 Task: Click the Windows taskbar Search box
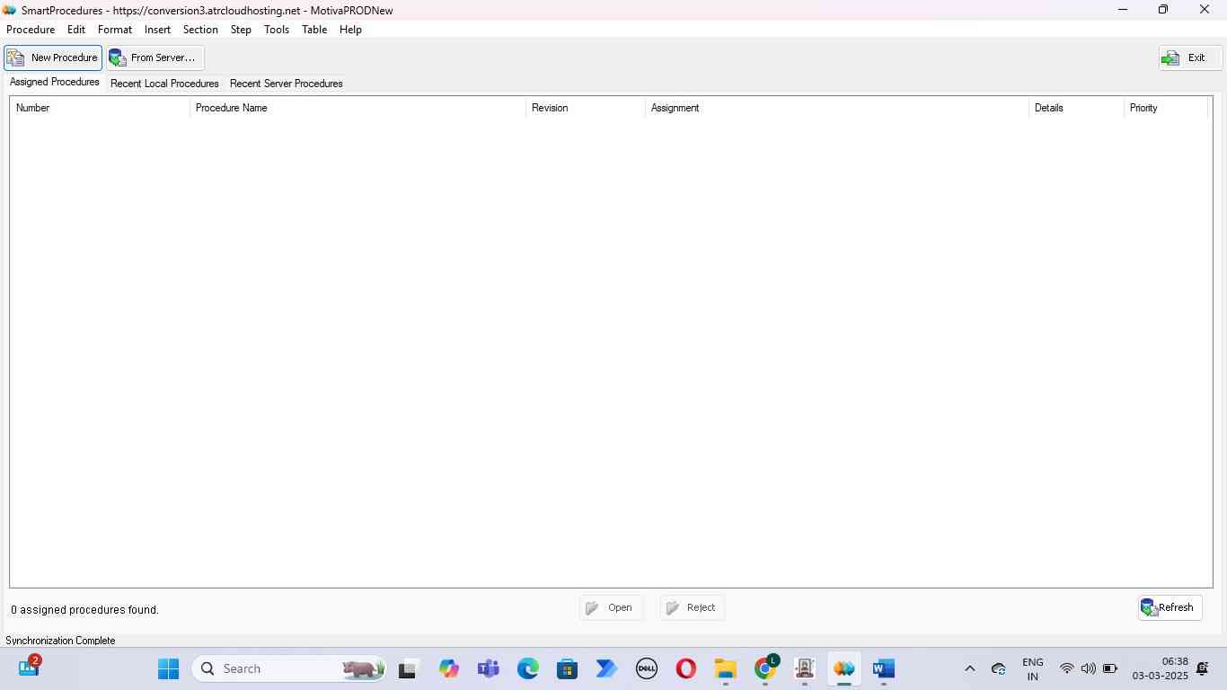[x=269, y=668]
